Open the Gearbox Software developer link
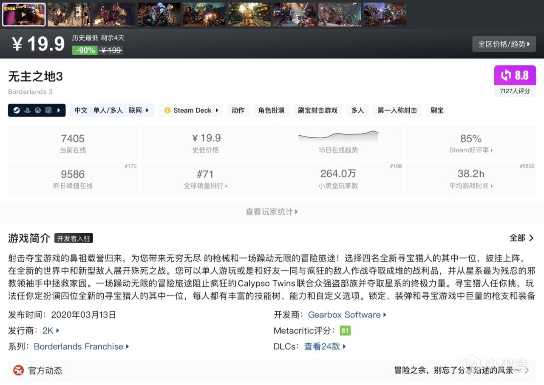Viewport: 544px width, 385px height. (347, 315)
